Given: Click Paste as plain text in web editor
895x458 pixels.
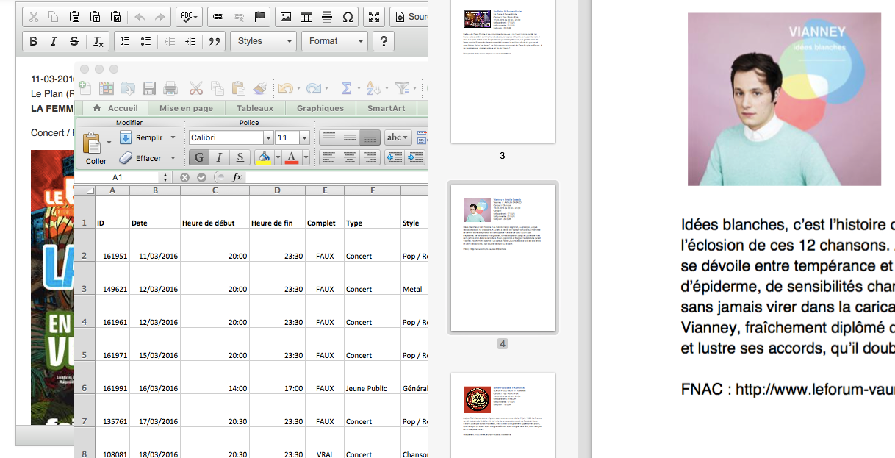Looking at the screenshot, I should (96, 16).
